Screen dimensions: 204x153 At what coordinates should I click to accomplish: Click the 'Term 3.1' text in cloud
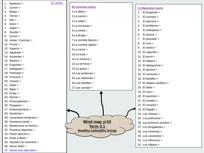pos(97,126)
